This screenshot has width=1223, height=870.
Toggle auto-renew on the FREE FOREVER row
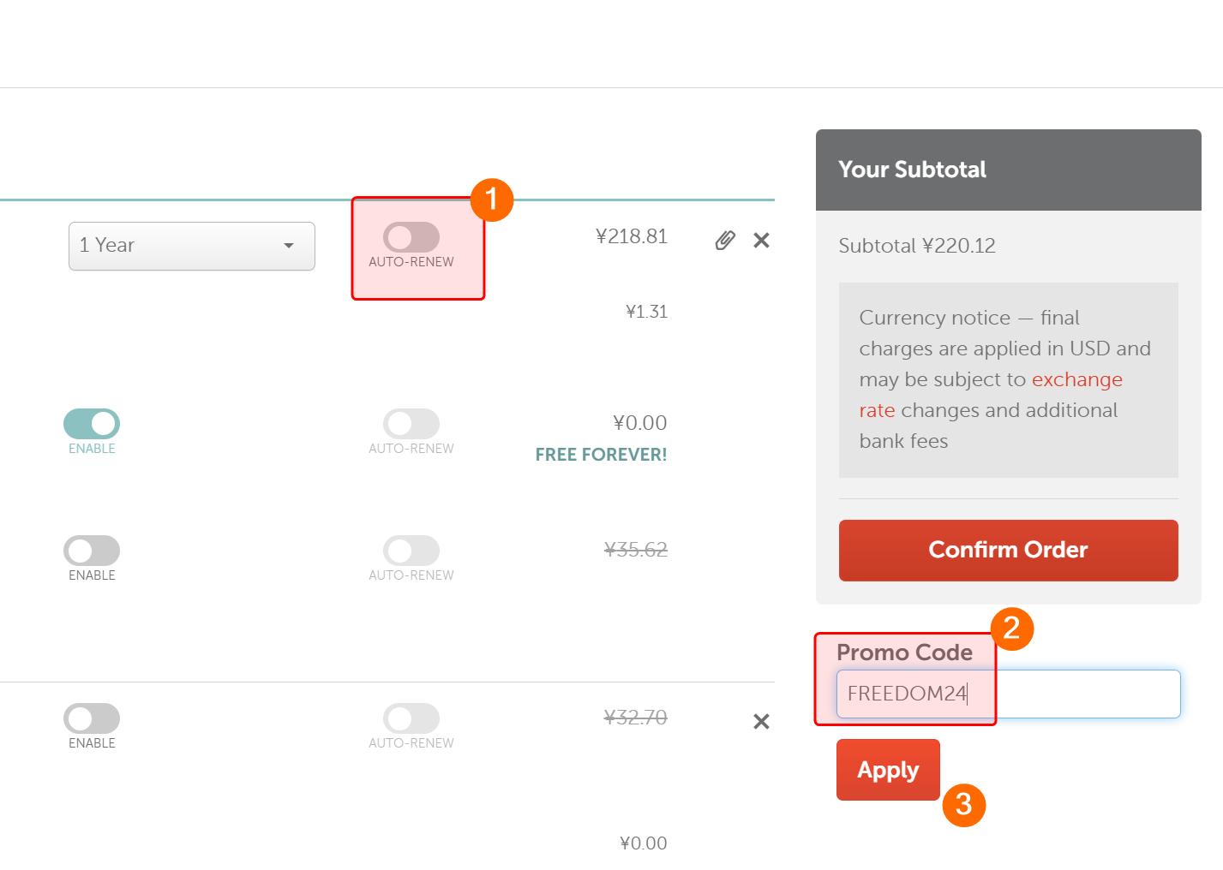(x=411, y=424)
